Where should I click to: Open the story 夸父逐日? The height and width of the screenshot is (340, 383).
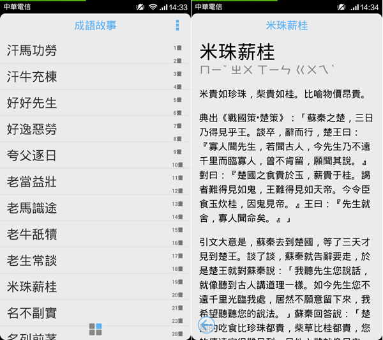click(x=95, y=155)
